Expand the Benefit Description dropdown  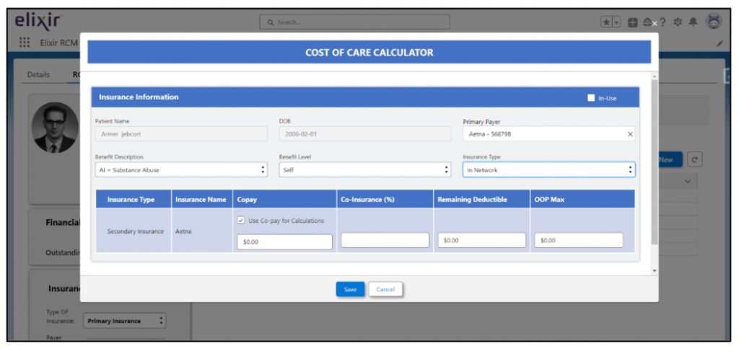[x=181, y=170]
